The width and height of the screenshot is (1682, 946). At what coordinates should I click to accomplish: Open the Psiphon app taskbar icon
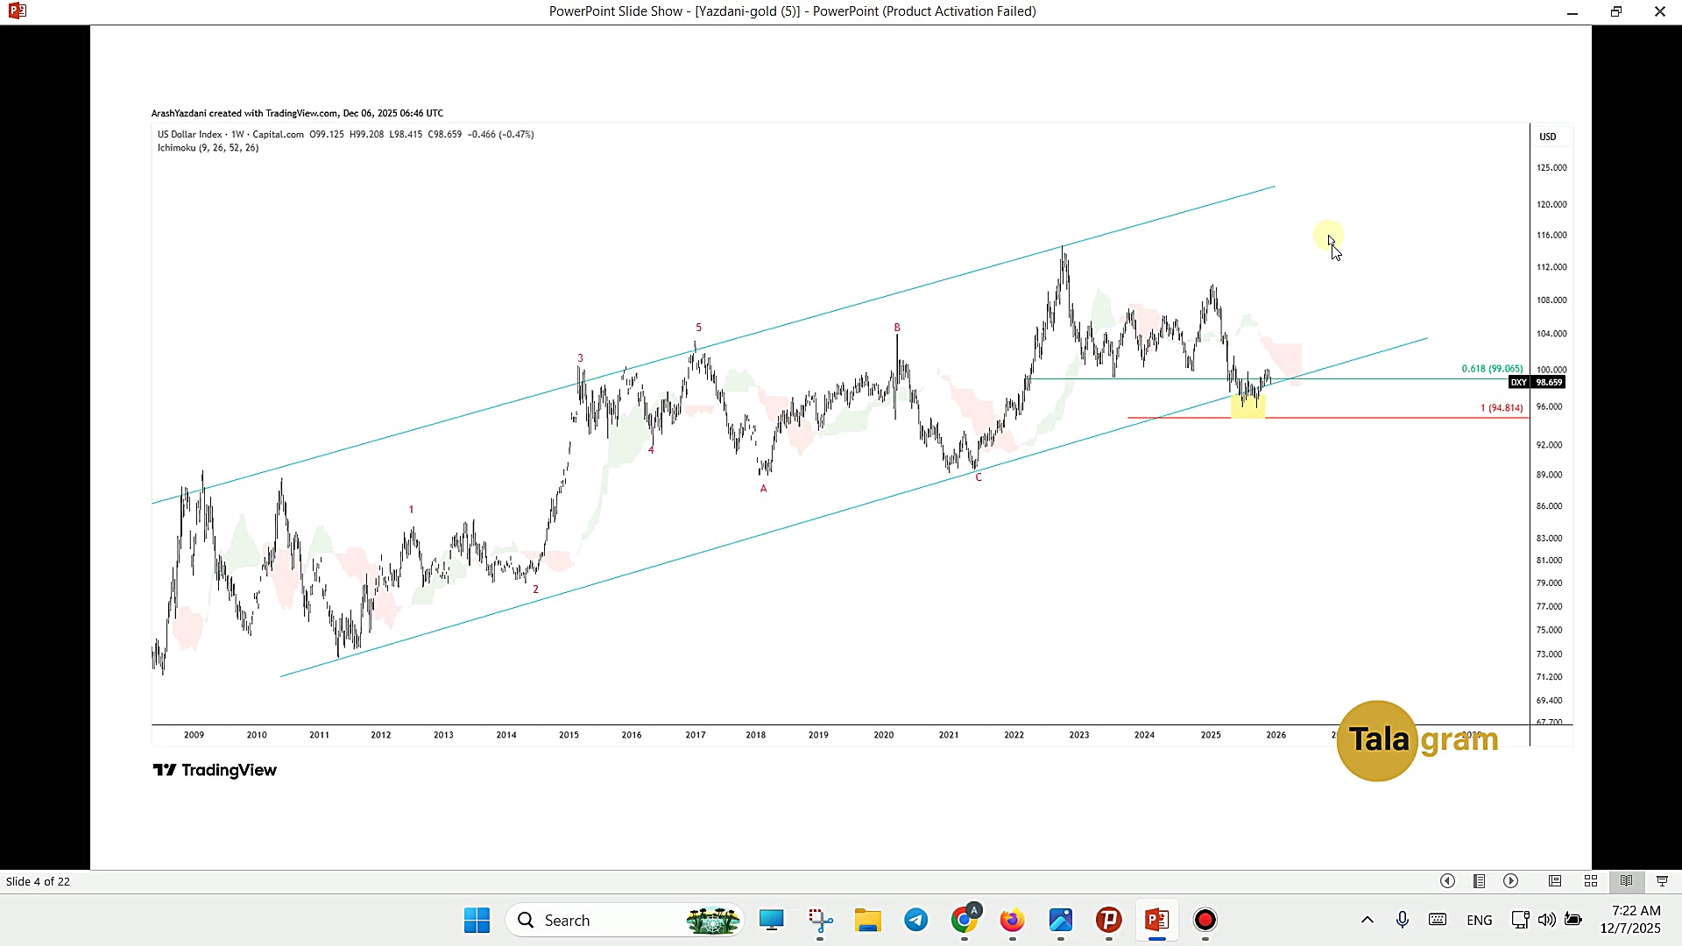pyautogui.click(x=1109, y=920)
